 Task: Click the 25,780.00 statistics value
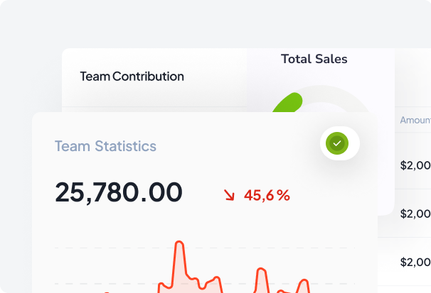[x=119, y=192]
